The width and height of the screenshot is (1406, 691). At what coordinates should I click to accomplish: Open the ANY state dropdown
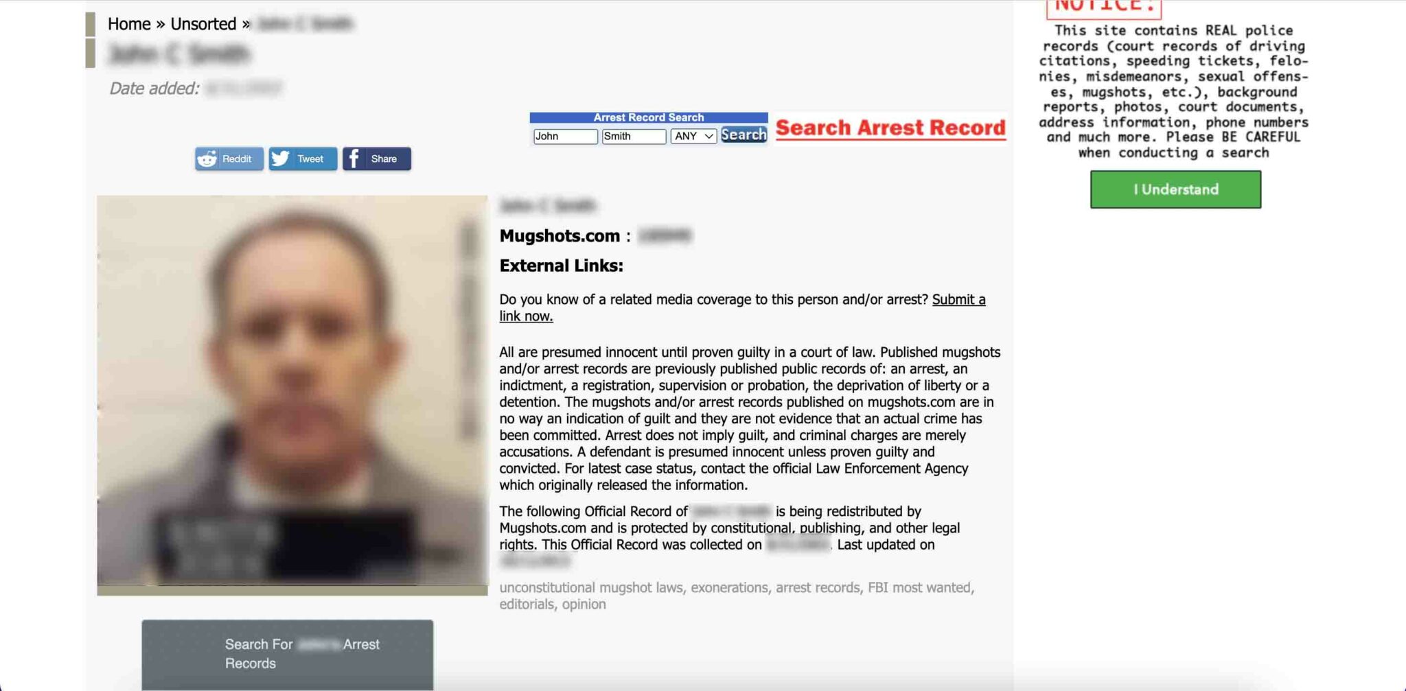tap(693, 136)
